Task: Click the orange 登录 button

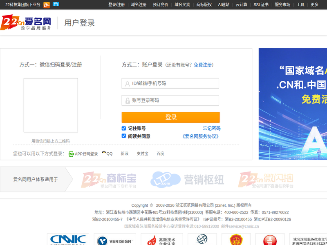Action: point(170,117)
